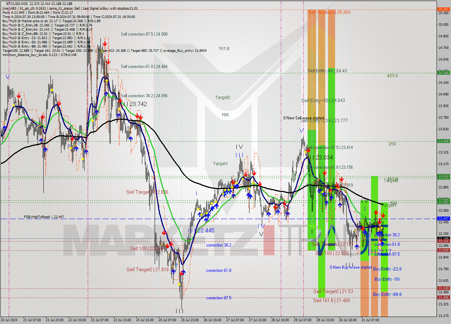Click the '28 Jul 15:00' time axis label
This screenshot has width=451, height=324.
tap(280, 320)
